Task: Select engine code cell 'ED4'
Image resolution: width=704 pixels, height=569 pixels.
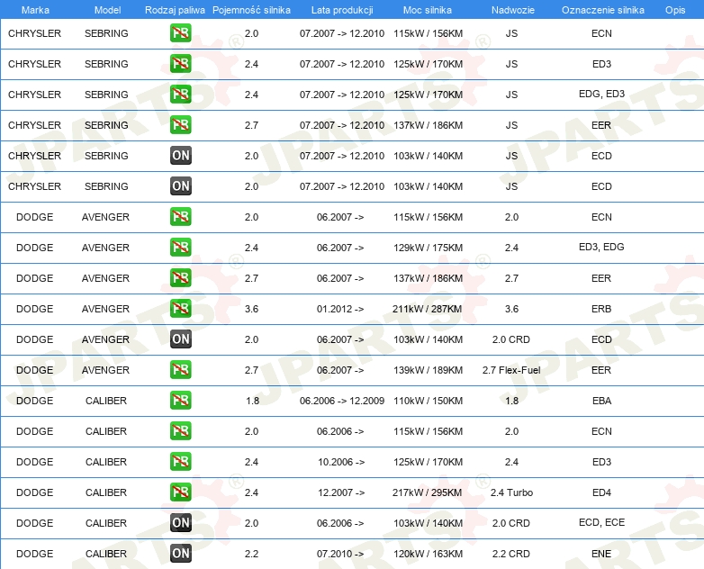Action: pyautogui.click(x=601, y=492)
